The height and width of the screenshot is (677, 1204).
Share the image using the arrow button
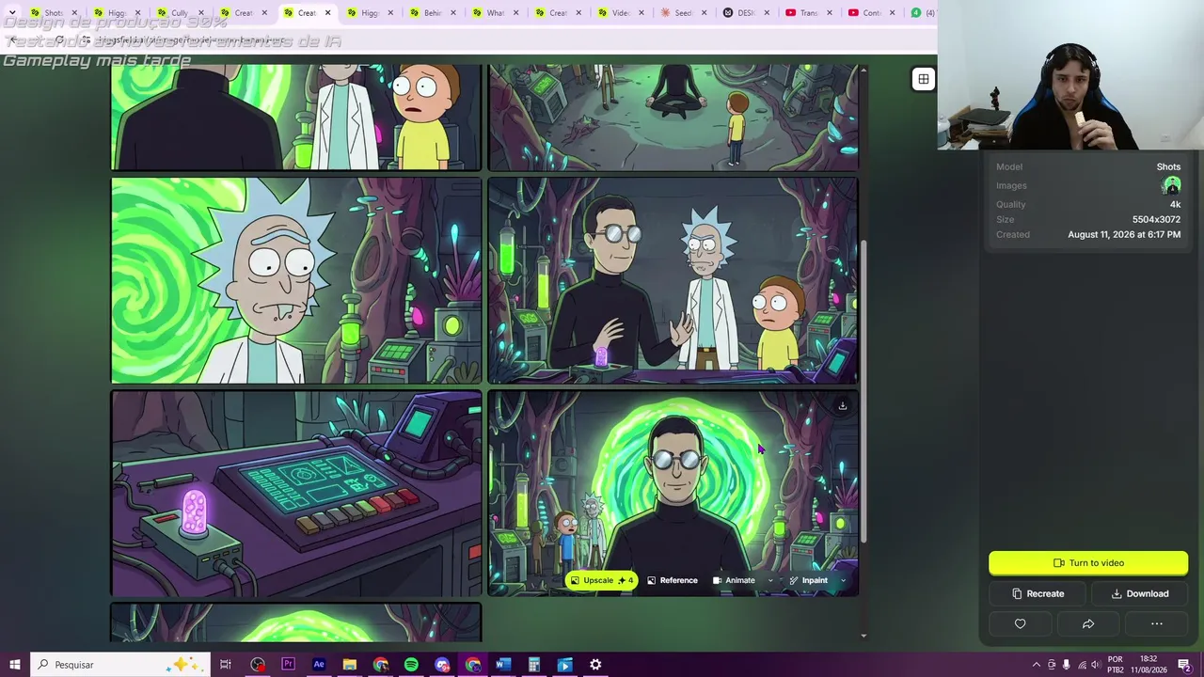click(x=1088, y=623)
